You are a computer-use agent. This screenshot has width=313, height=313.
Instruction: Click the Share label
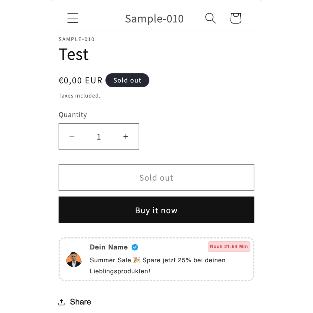pyautogui.click(x=80, y=302)
